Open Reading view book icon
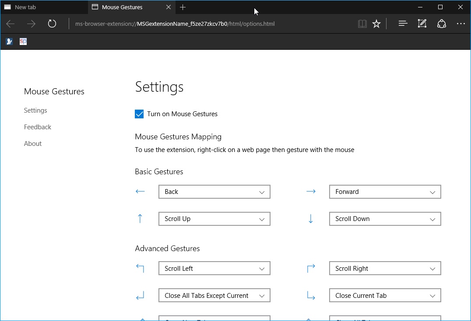 pyautogui.click(x=362, y=24)
